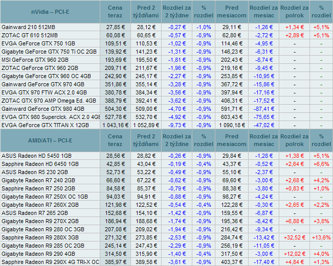The height and width of the screenshot is (266, 333).
Task: Select monthly difference '-47,02 €'
Action: click(x=264, y=125)
